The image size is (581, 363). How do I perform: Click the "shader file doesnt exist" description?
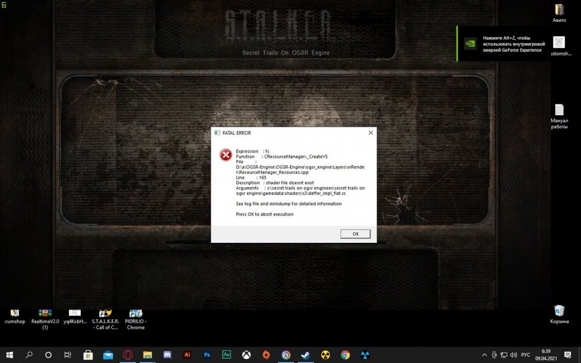click(290, 182)
